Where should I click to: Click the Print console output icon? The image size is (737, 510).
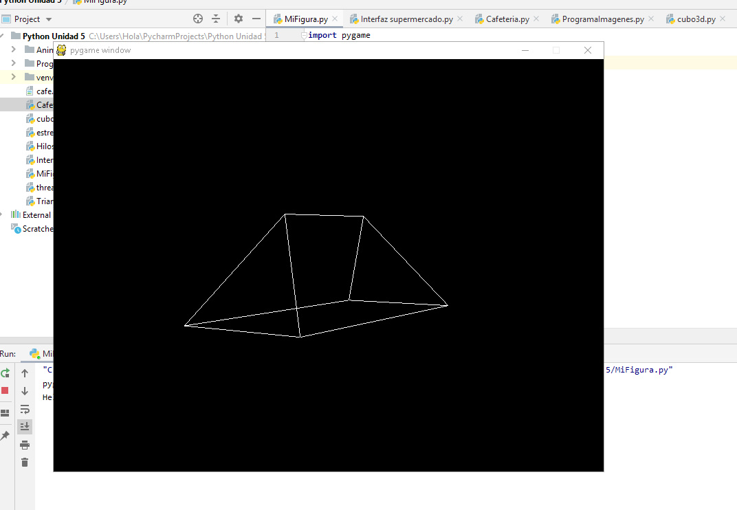tap(25, 444)
